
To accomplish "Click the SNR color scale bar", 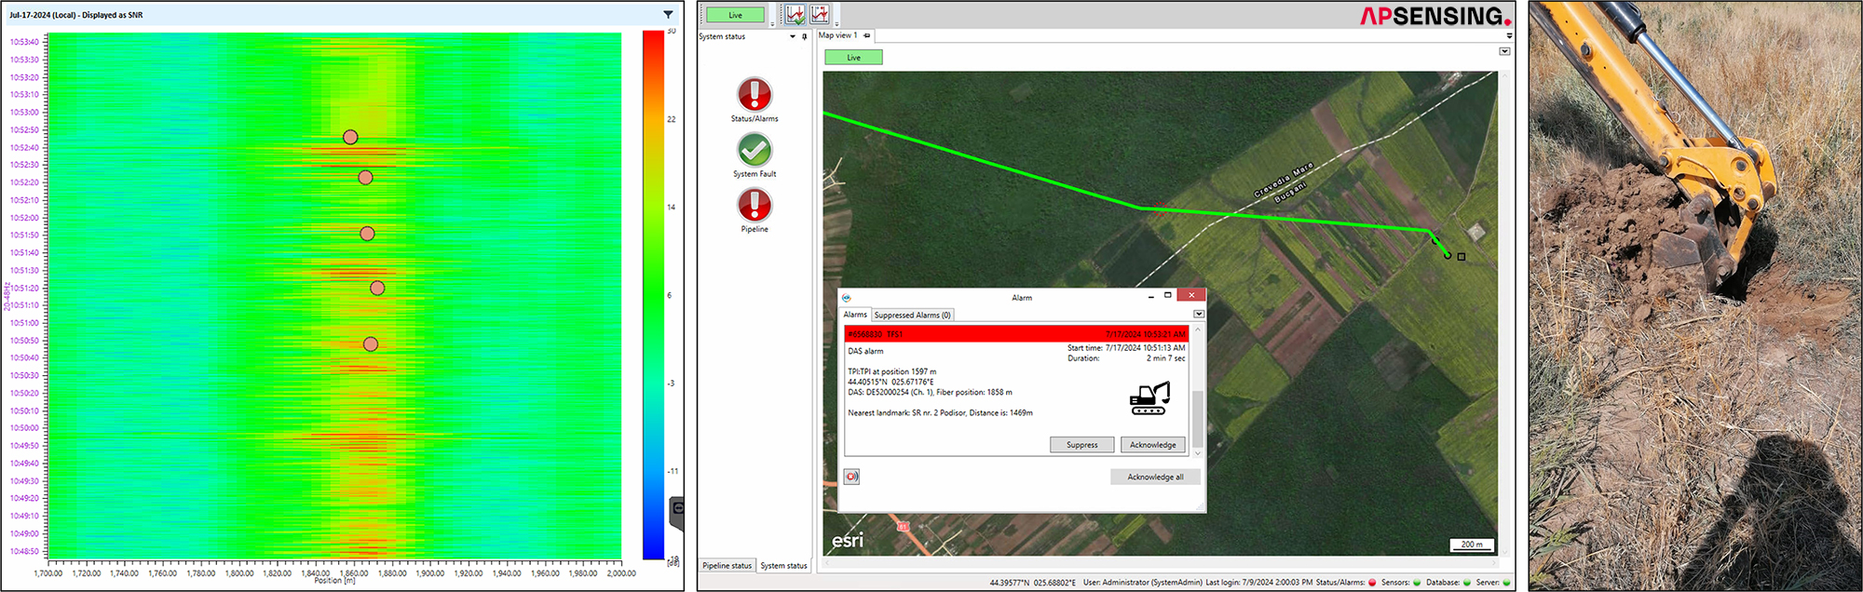I will (x=653, y=294).
